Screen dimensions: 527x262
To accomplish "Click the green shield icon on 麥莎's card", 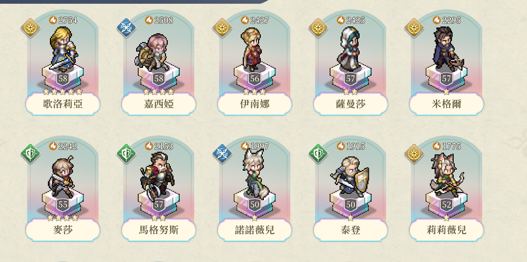I will [31, 154].
